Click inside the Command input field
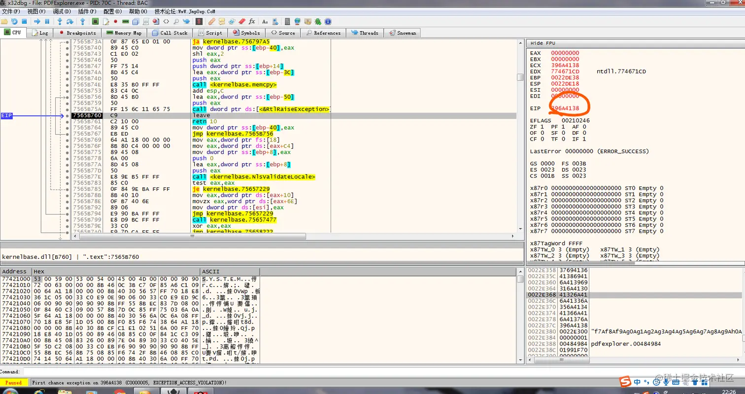Viewport: 745px width, 394px height. (x=384, y=372)
